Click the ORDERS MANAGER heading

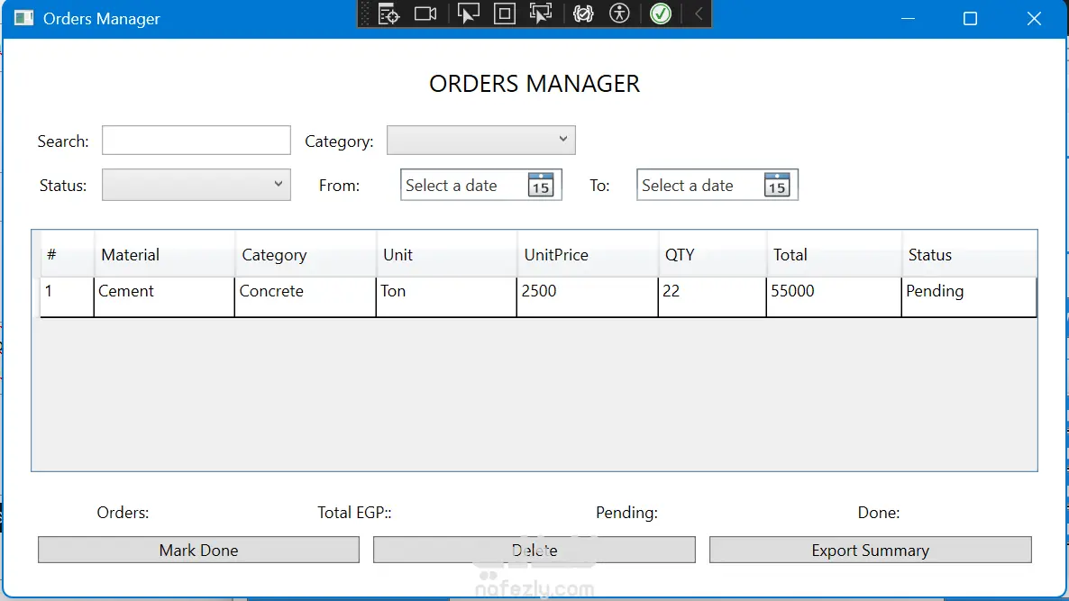534,84
